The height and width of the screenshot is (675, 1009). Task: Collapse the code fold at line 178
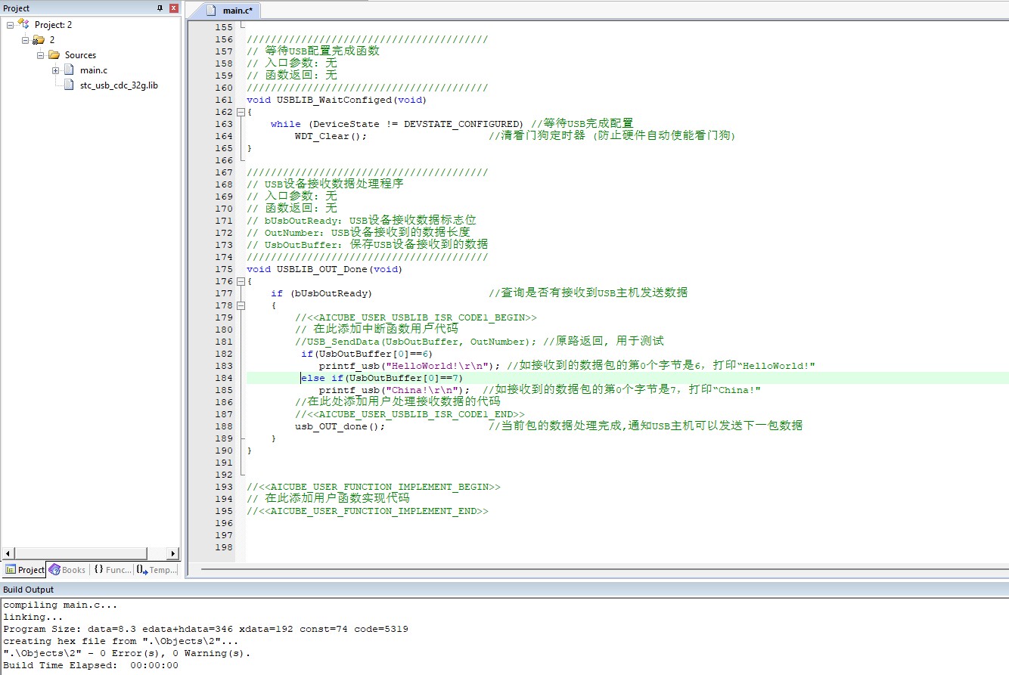(x=241, y=305)
